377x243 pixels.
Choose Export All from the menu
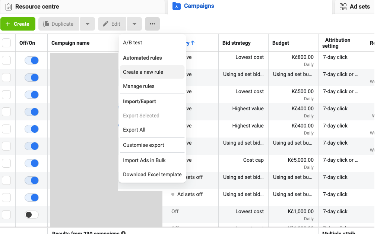tap(134, 130)
